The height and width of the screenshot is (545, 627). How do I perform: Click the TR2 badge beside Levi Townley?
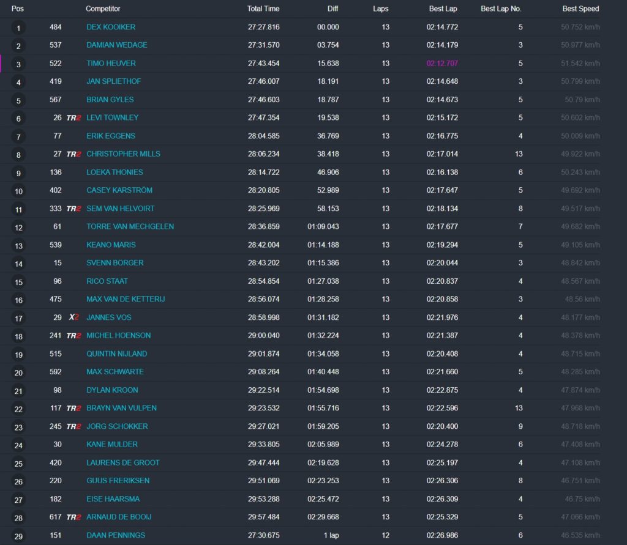[x=73, y=118]
